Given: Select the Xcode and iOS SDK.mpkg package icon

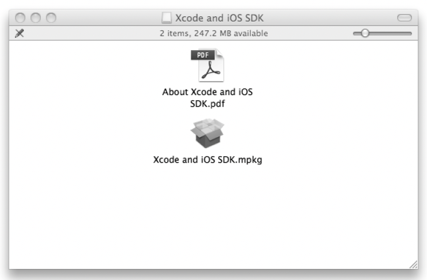Looking at the screenshot, I should tap(207, 133).
